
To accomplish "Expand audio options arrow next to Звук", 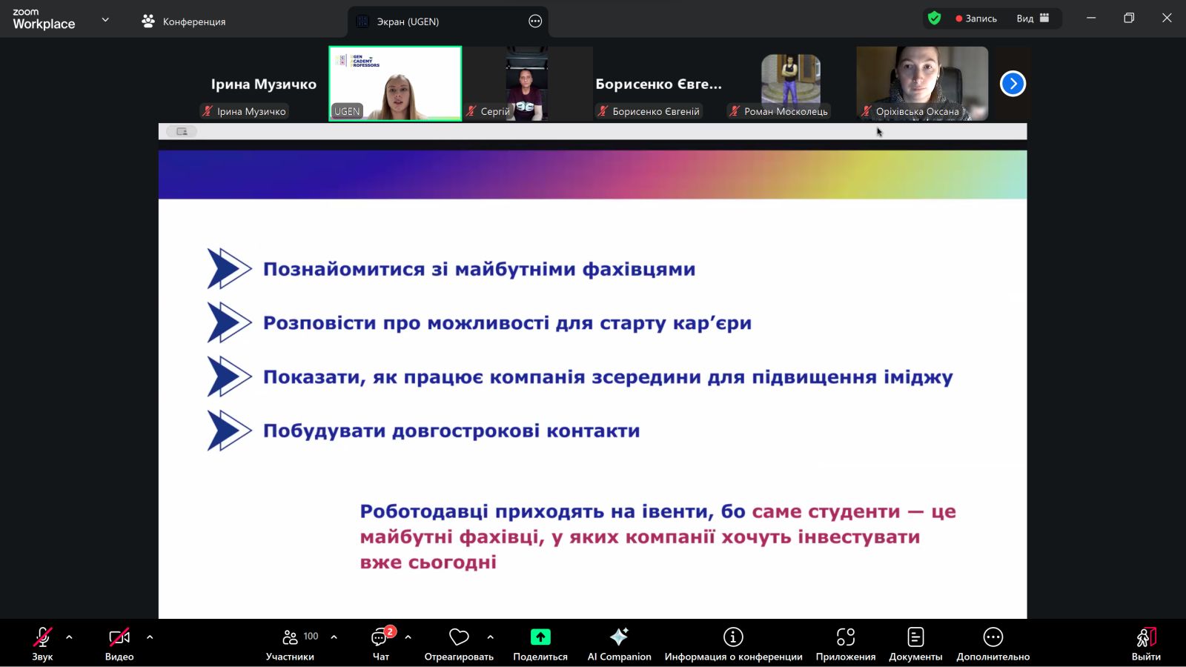I will click(x=69, y=637).
